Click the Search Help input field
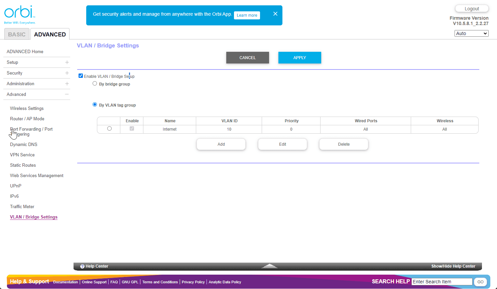Screen dimensions: 497x289 pos(442,282)
